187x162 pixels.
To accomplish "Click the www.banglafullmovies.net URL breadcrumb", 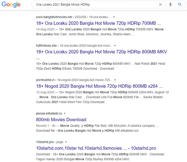I will [x=73, y=17].
